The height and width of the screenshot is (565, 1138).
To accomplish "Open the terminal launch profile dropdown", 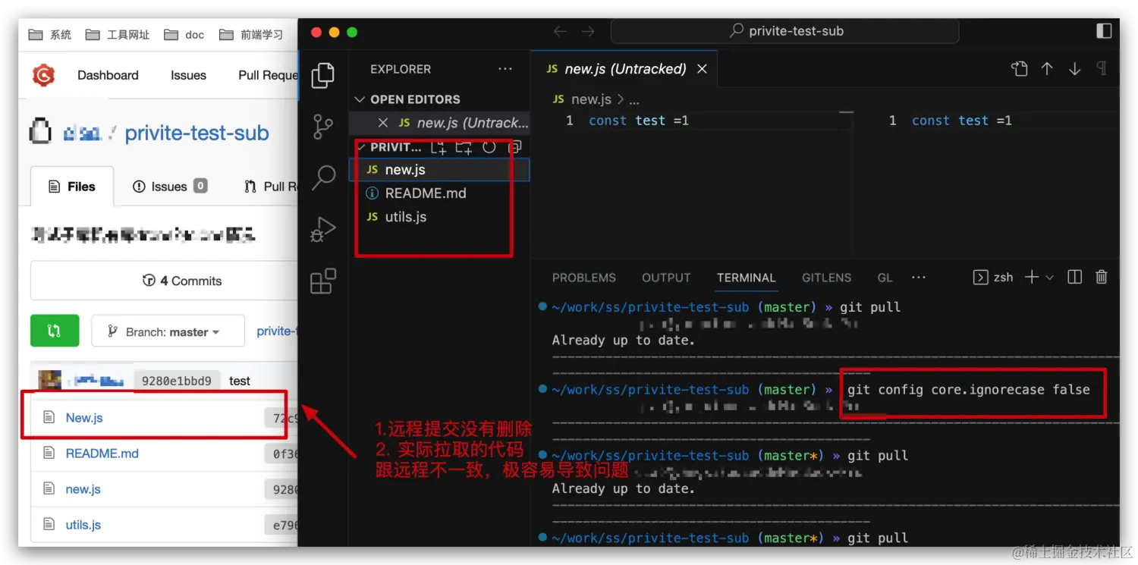I will coord(1050,278).
